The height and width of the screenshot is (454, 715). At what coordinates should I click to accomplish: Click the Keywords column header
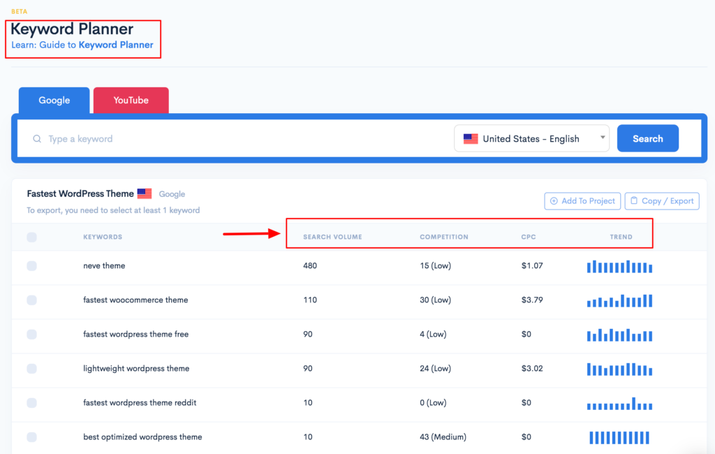tap(103, 237)
